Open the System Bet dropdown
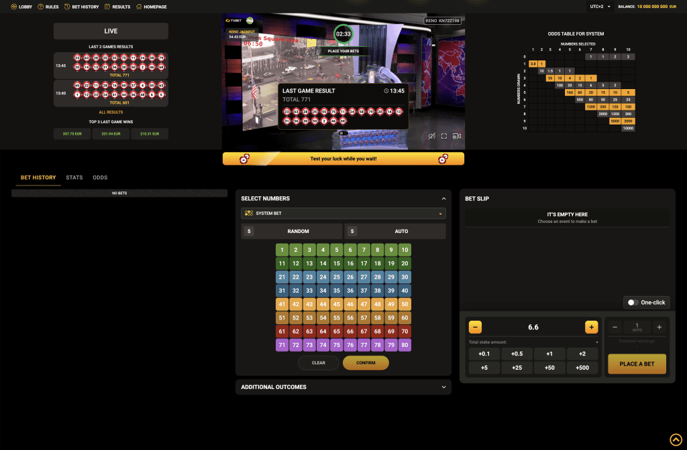 343,214
